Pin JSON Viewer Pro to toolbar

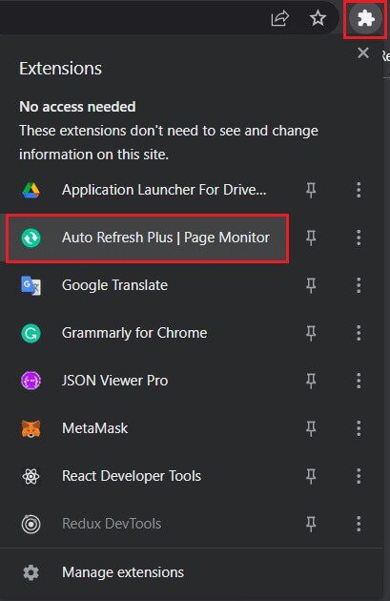[x=311, y=381]
